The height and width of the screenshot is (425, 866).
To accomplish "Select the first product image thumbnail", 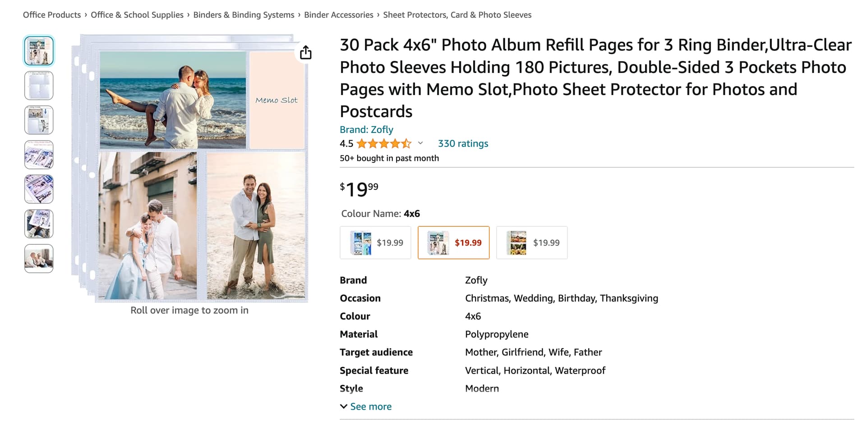I will 39,51.
